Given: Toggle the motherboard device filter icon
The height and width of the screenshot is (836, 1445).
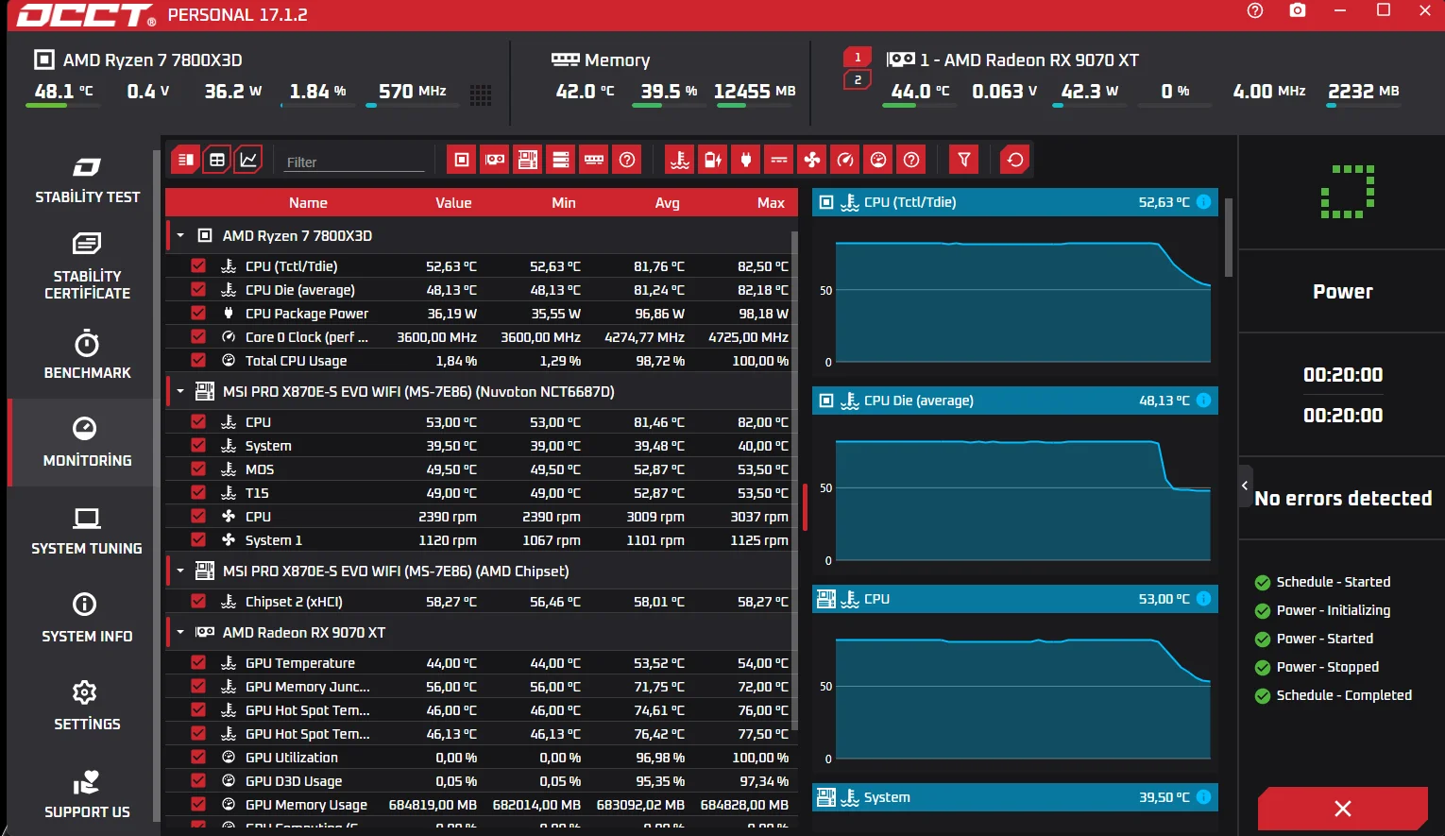Looking at the screenshot, I should point(528,160).
